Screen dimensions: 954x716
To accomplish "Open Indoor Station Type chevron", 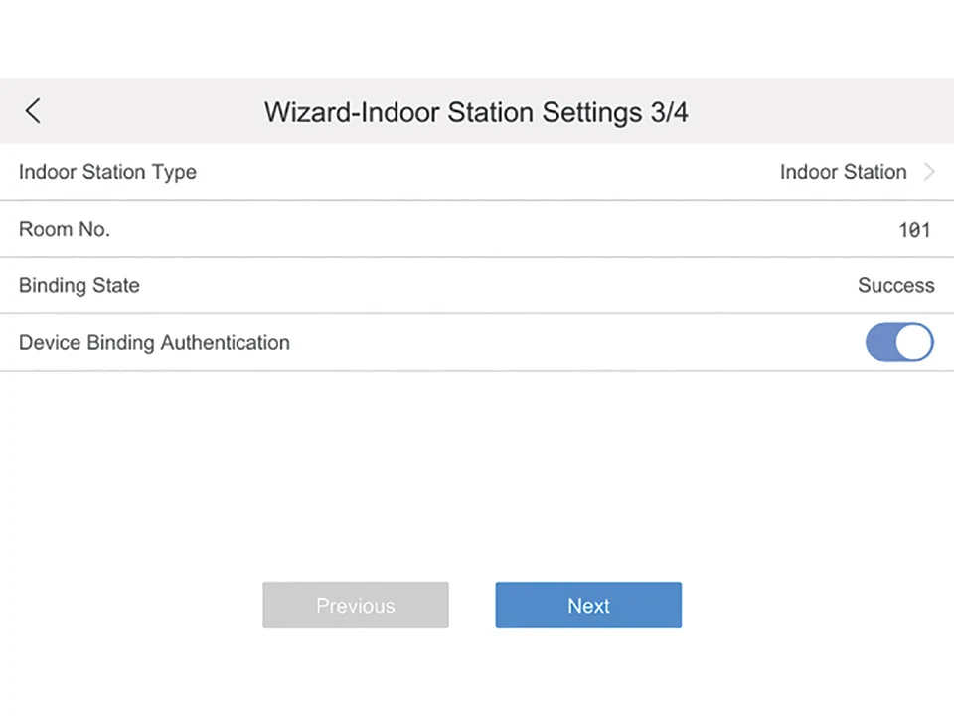I will tap(929, 172).
